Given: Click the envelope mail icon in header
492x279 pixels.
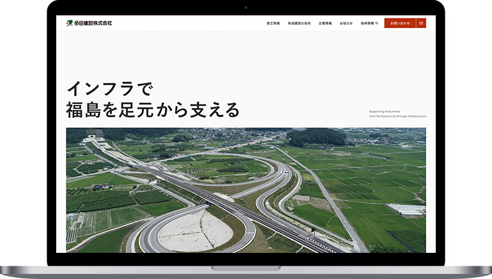Looking at the screenshot, I should tap(421, 23).
